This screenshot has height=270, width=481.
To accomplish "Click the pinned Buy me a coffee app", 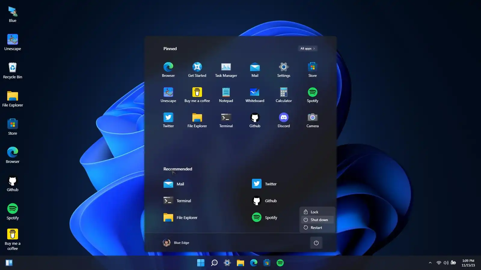I will [x=197, y=95].
